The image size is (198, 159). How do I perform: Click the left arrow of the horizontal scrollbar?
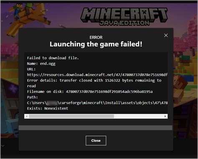point(27,116)
